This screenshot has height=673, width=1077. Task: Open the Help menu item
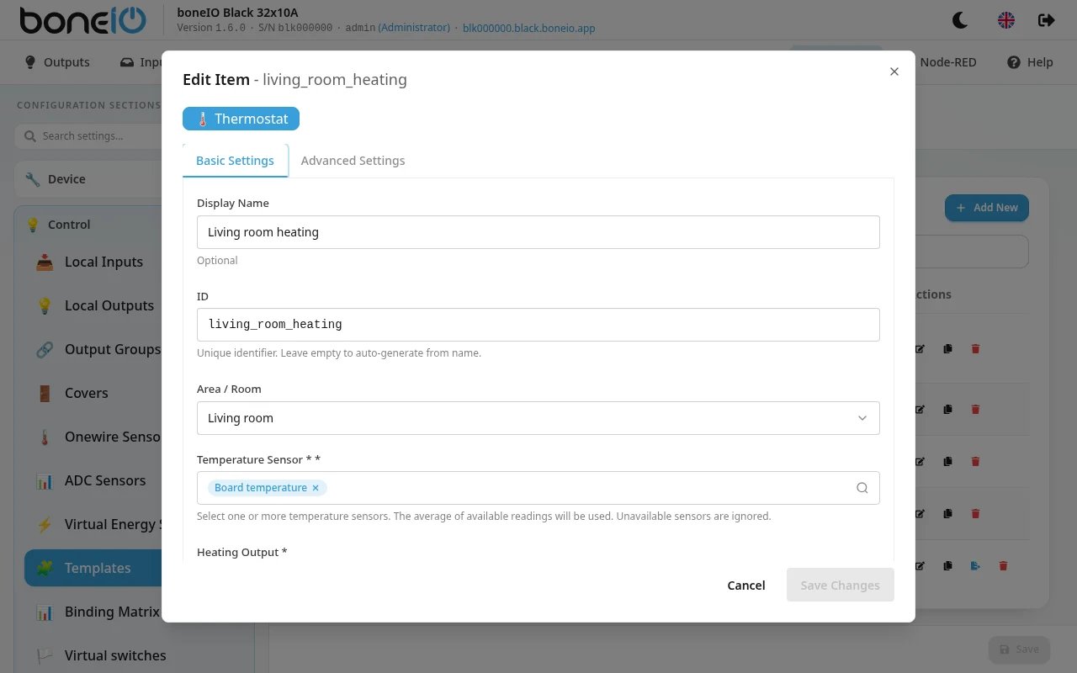point(1030,62)
